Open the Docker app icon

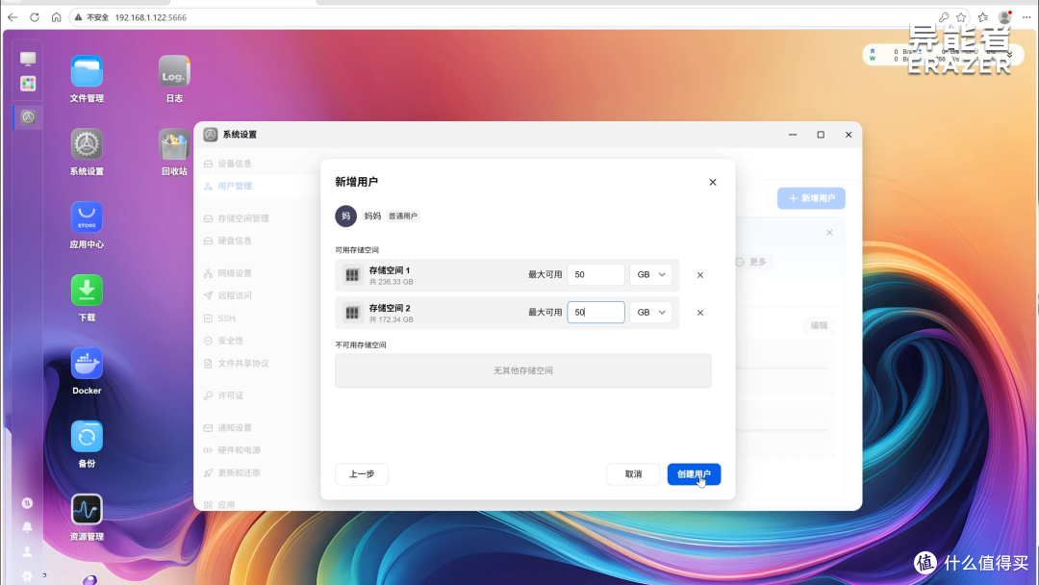coord(87,364)
